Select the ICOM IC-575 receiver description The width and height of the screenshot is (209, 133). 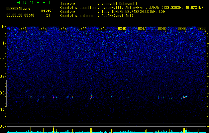click(x=133, y=12)
